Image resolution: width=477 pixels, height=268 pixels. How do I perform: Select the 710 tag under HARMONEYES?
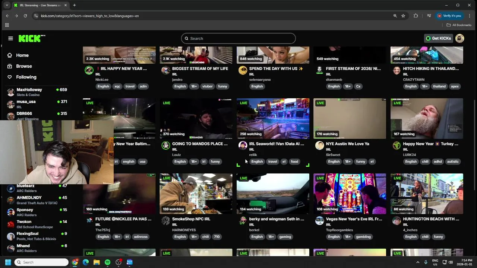(217, 237)
